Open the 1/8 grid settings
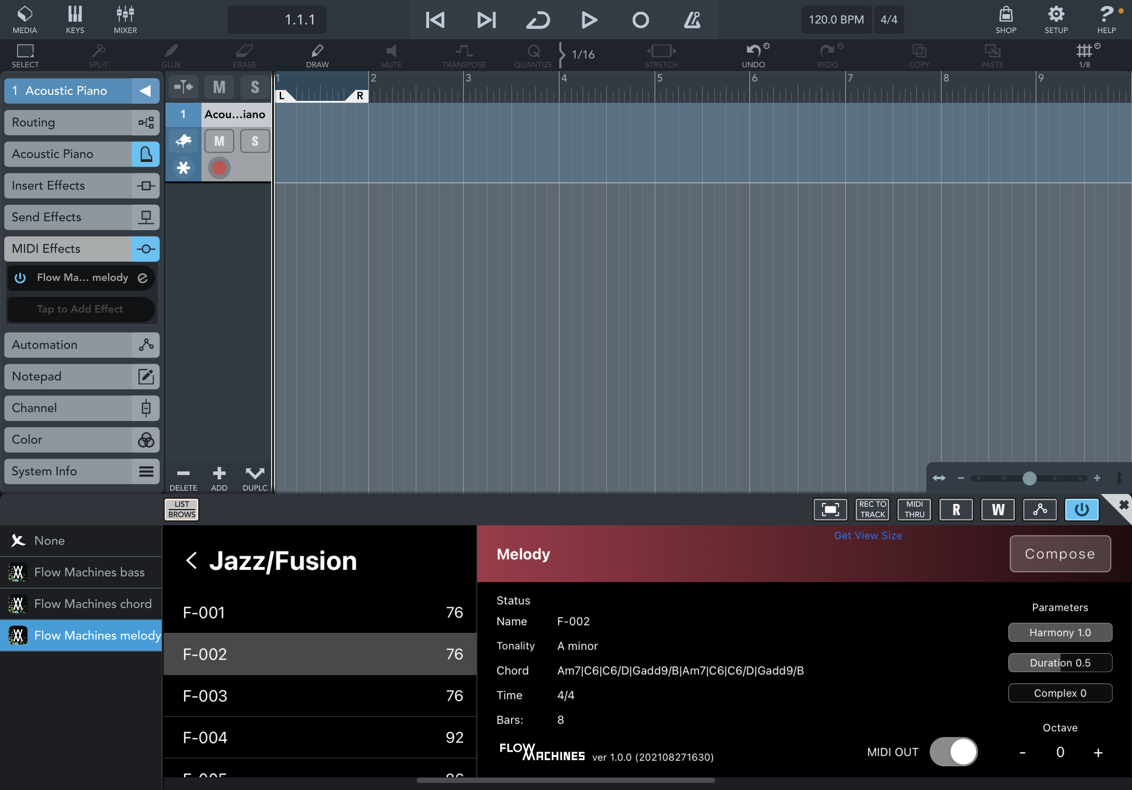Screen dimensions: 1132x790 tap(1084, 56)
